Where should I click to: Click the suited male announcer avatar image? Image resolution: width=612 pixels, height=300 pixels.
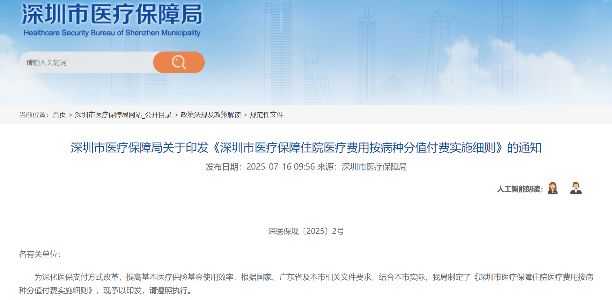[576, 188]
